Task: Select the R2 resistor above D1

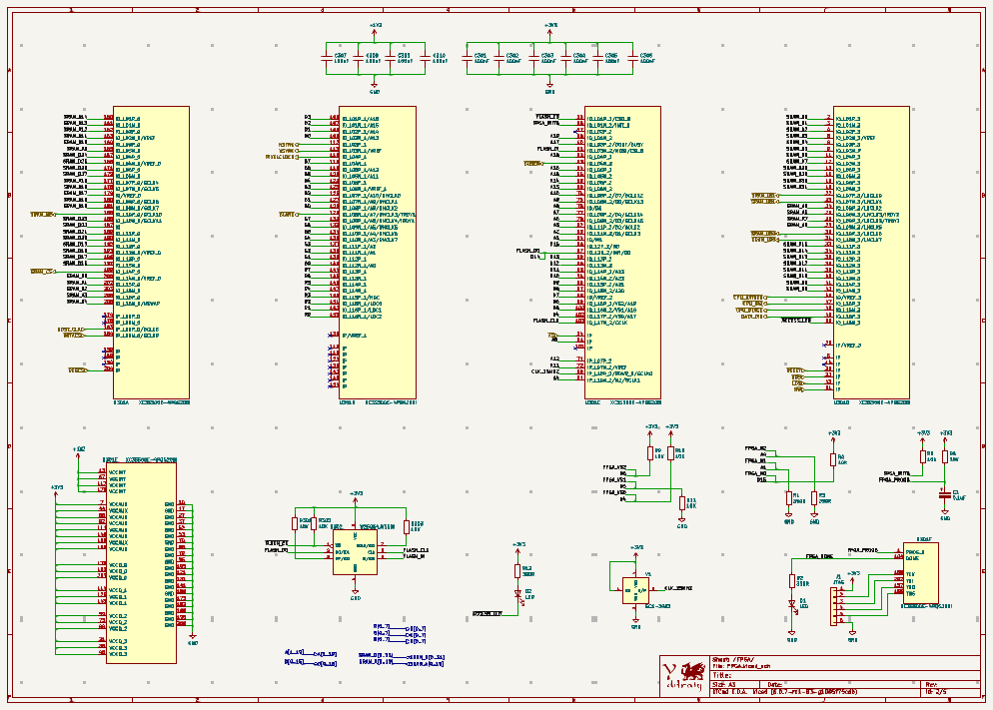Action: 791,581
